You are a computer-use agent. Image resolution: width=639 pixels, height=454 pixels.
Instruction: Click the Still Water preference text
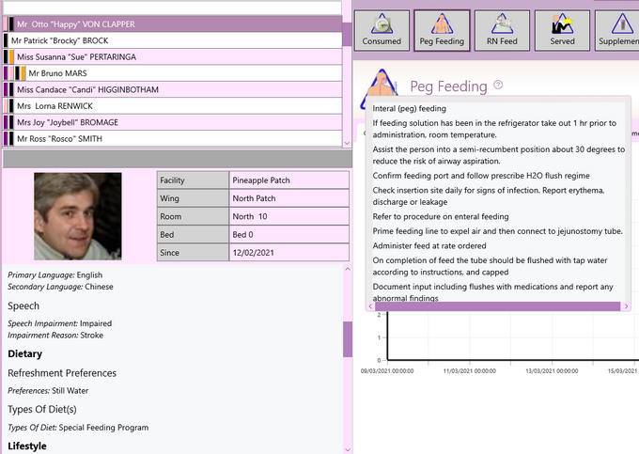[70, 390]
